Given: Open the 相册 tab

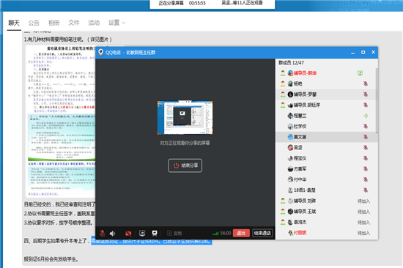Looking at the screenshot, I should (x=54, y=23).
